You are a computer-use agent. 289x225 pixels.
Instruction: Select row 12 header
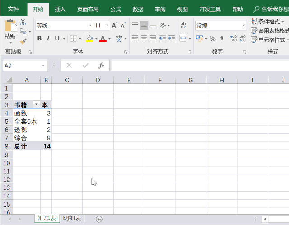click(6, 180)
